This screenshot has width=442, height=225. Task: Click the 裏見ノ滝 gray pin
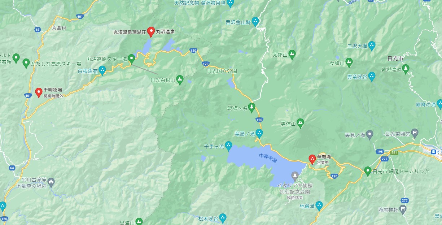click(x=369, y=135)
